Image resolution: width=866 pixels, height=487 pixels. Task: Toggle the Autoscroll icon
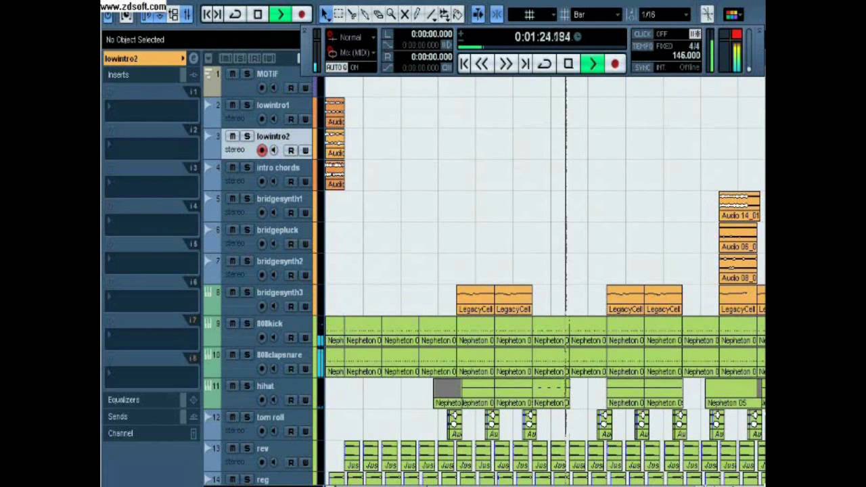click(x=478, y=14)
